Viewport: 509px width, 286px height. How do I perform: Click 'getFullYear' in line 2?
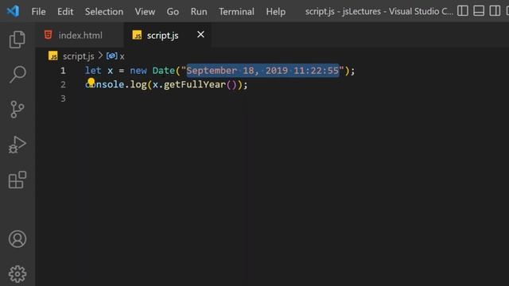[x=194, y=85]
